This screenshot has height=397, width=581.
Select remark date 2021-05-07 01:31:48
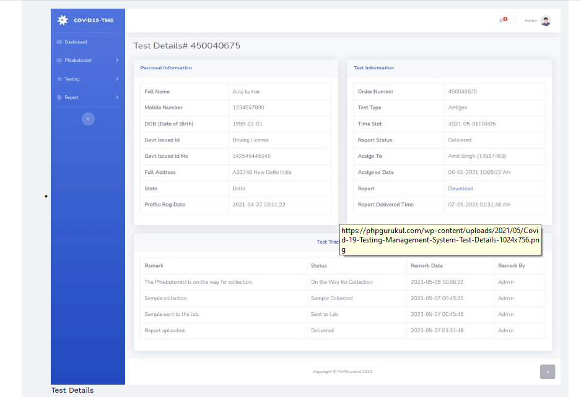click(x=437, y=330)
